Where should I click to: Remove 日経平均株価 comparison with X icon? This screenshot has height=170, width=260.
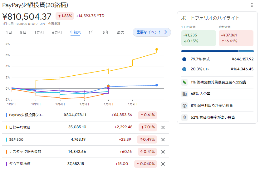point(163,127)
